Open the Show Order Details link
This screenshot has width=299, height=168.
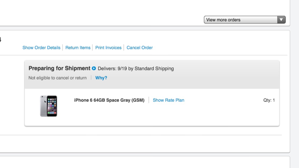tap(42, 48)
